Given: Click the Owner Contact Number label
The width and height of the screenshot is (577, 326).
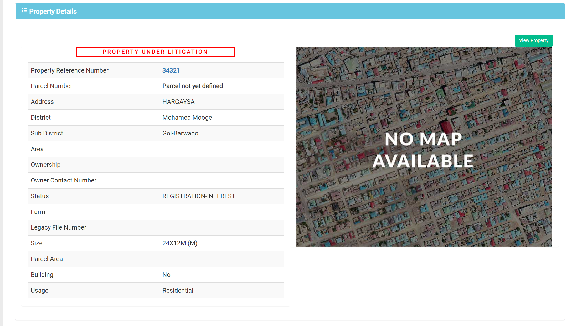Looking at the screenshot, I should [x=63, y=180].
